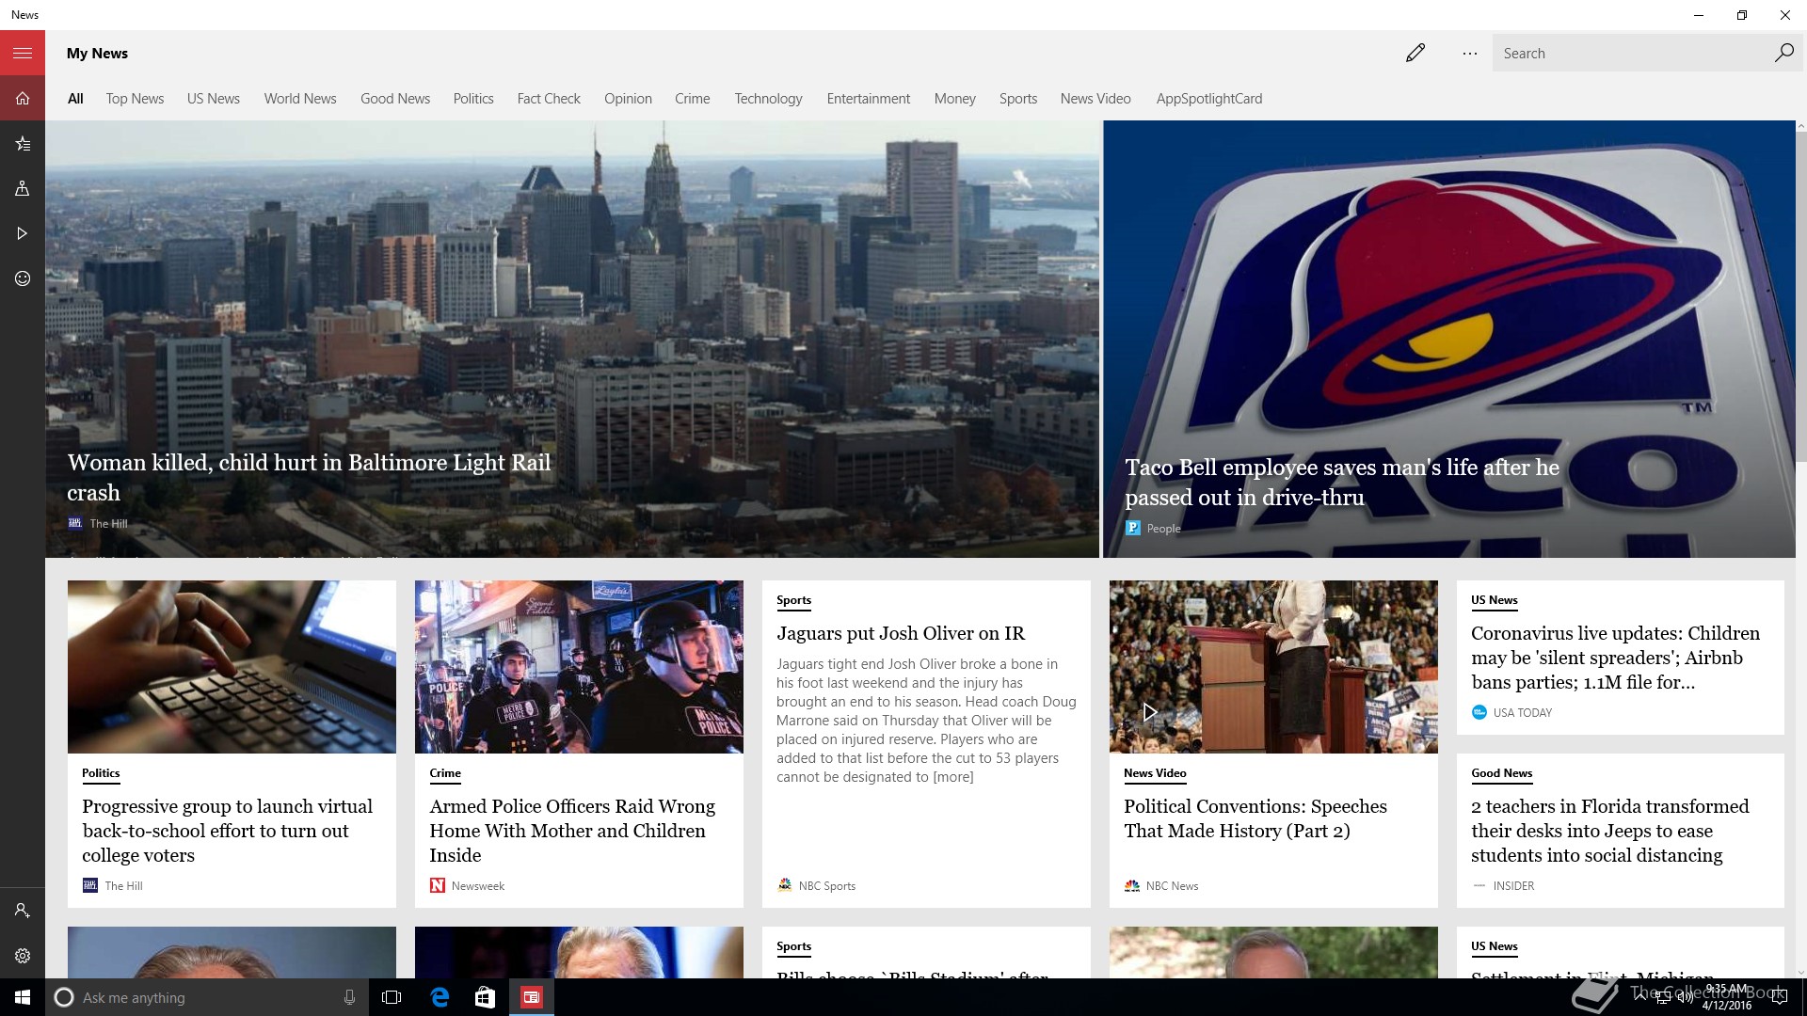Click the page scrollbar up arrow
The width and height of the screenshot is (1807, 1016).
pos(1801,126)
